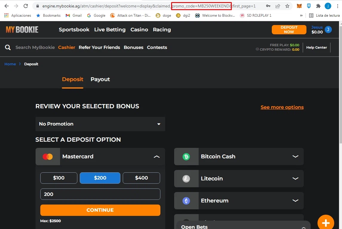
Task: Open the Aplicaciones apps shortcut
Action: point(18,16)
